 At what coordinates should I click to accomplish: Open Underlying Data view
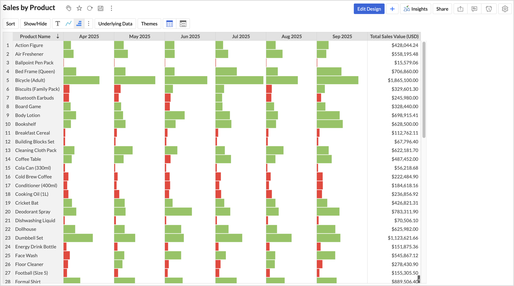click(x=115, y=24)
